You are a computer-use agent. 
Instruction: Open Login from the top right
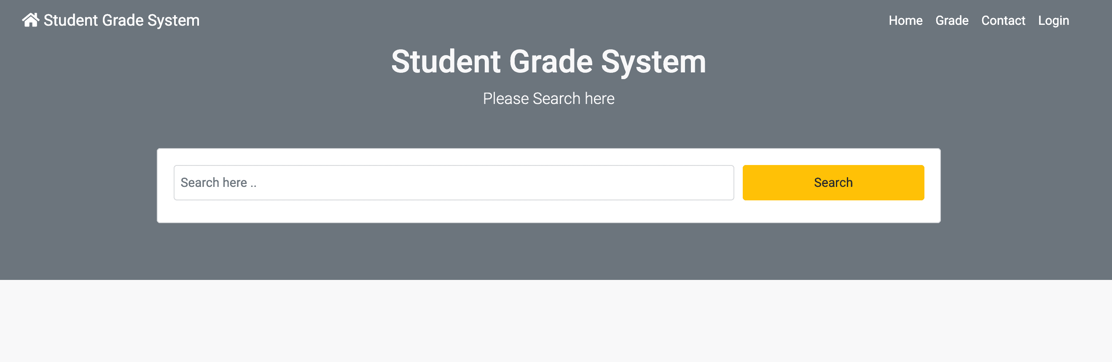point(1054,20)
